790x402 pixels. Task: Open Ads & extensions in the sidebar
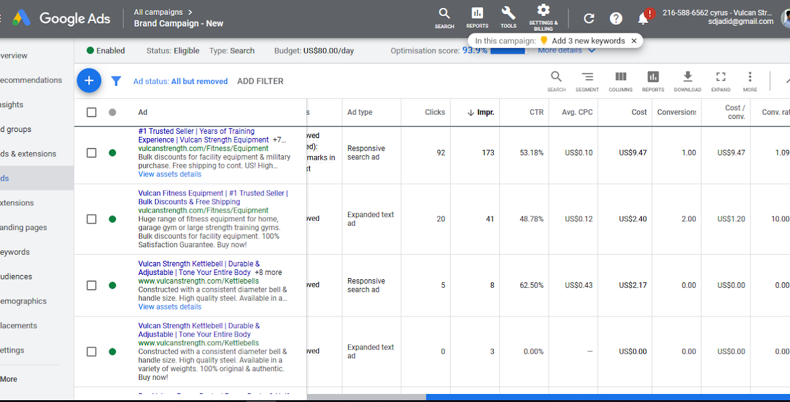tap(28, 154)
